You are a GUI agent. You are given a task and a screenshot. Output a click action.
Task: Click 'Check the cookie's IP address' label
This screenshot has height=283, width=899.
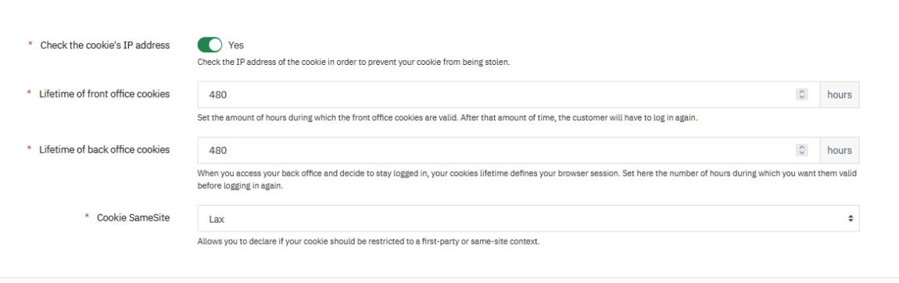tap(105, 45)
